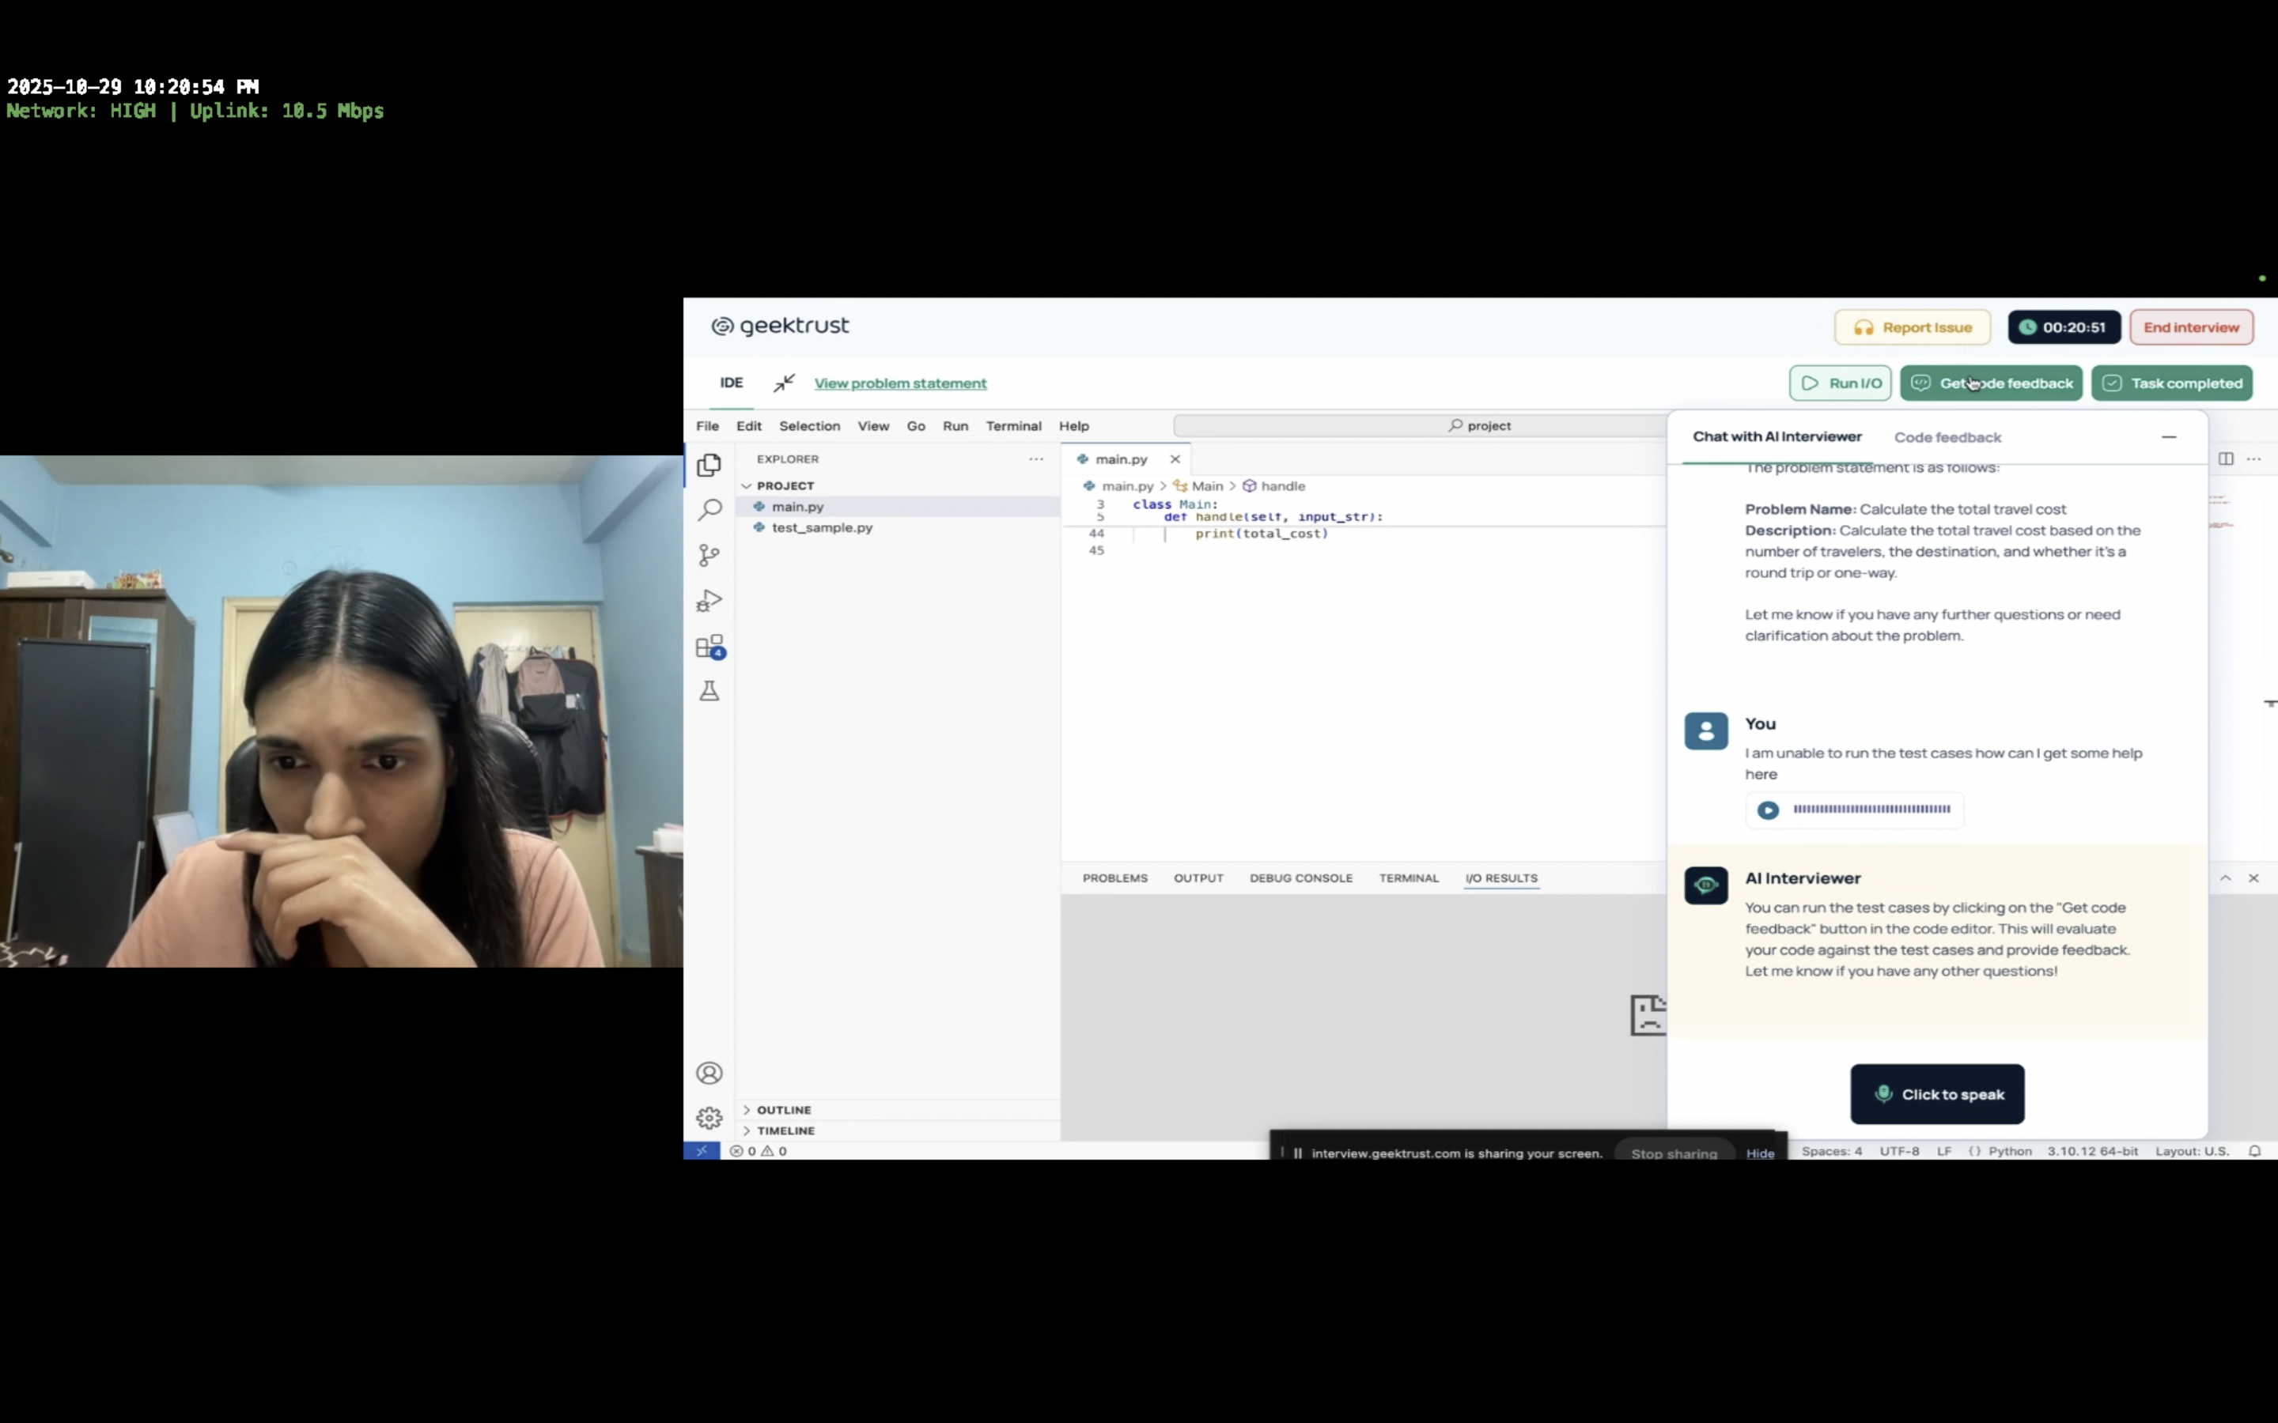Open the Manage gear icon
The width and height of the screenshot is (2278, 1423).
710,1118
